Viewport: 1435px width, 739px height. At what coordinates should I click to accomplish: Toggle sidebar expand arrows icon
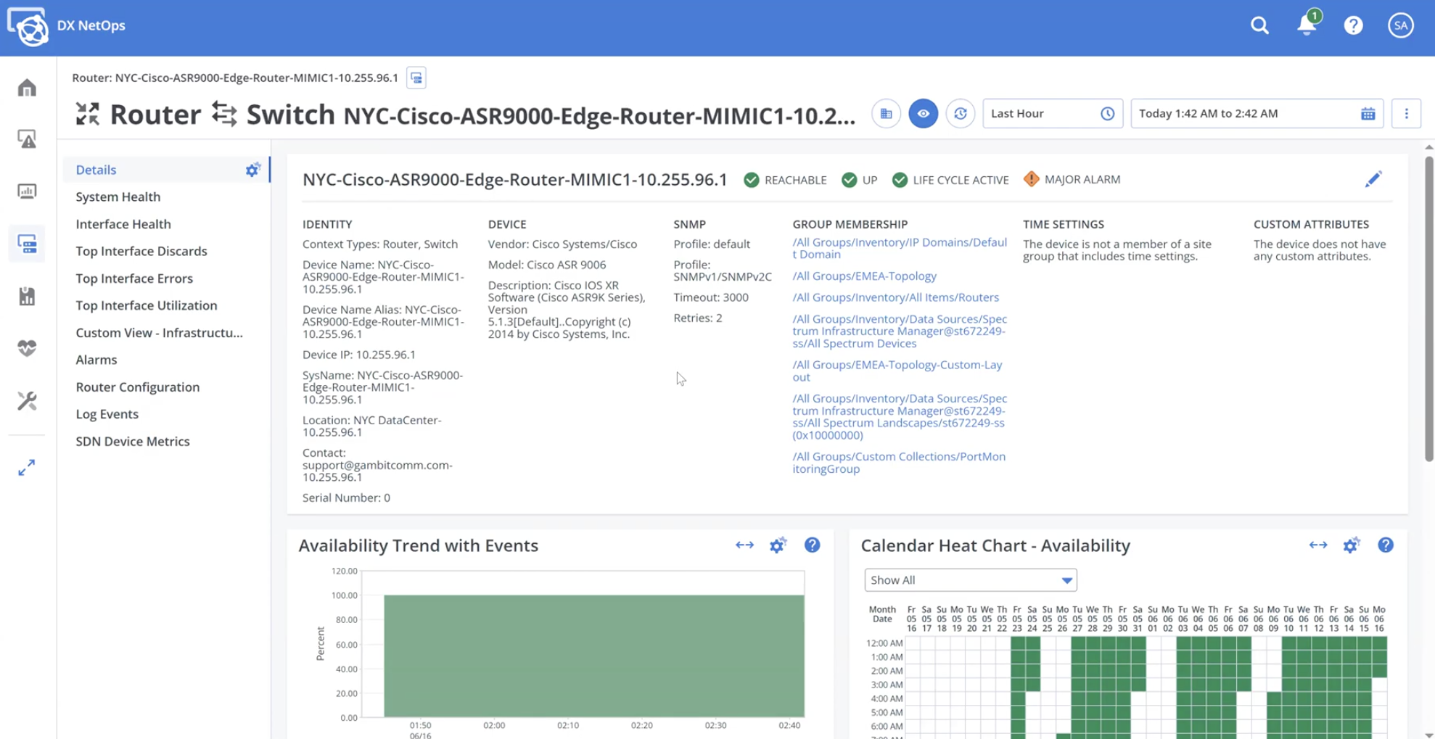point(27,468)
